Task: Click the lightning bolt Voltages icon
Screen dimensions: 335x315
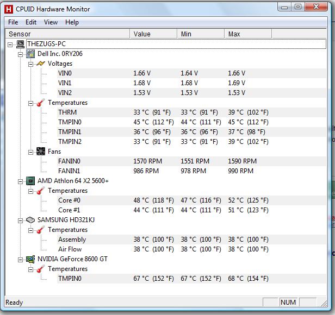Action: [x=41, y=64]
